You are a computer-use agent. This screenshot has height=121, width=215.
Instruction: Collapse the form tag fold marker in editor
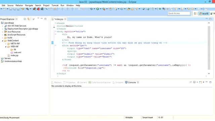(x=55, y=45)
